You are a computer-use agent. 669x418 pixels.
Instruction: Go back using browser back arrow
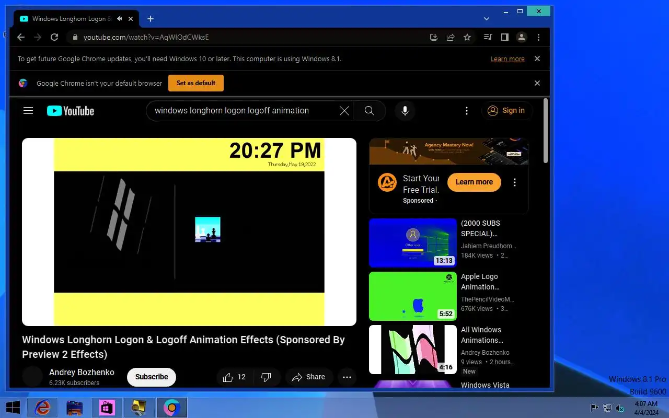point(21,37)
